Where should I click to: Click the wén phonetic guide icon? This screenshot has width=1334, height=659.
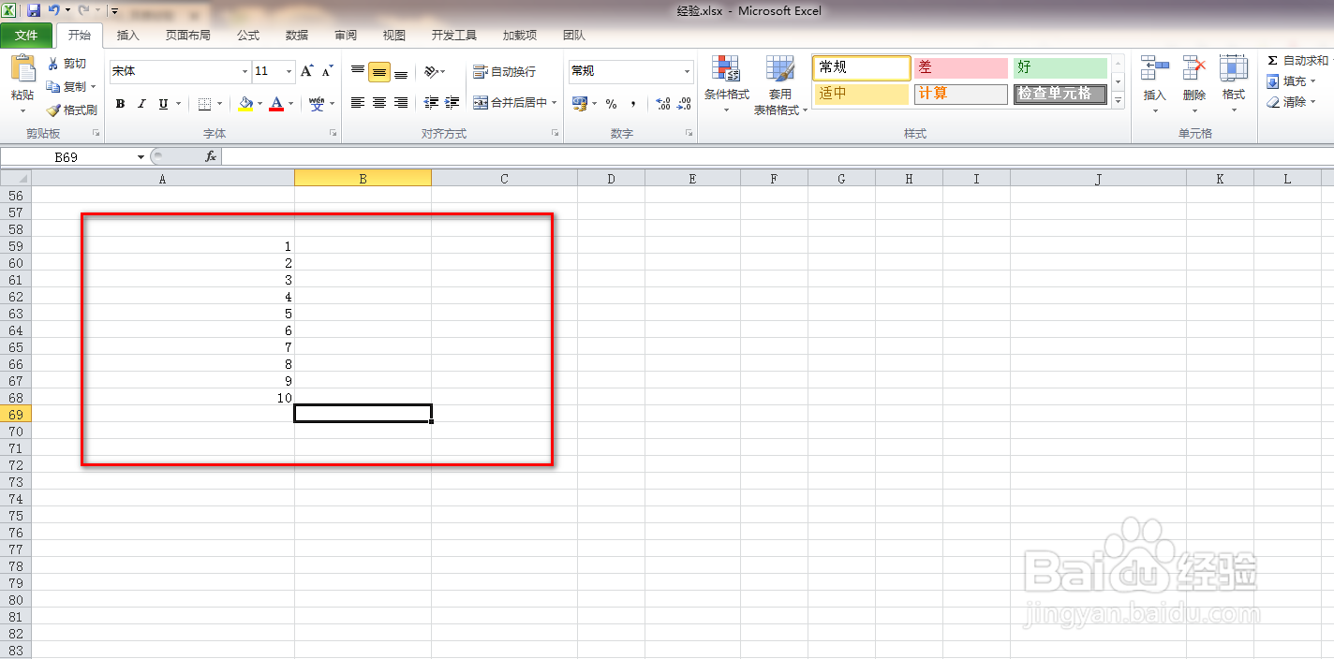click(317, 104)
